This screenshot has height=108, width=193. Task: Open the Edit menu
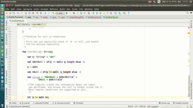(x=13, y=9)
